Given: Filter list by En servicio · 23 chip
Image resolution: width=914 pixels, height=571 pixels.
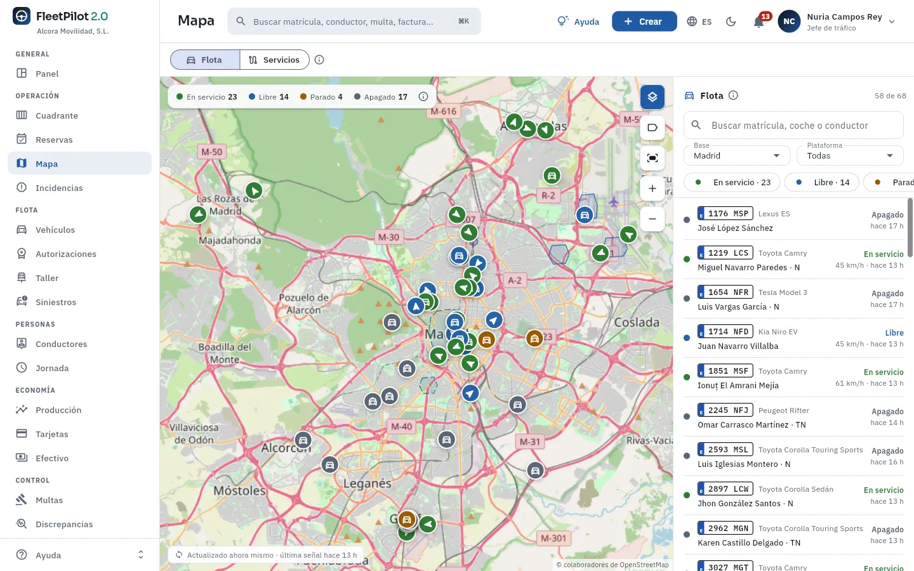Looking at the screenshot, I should point(732,182).
